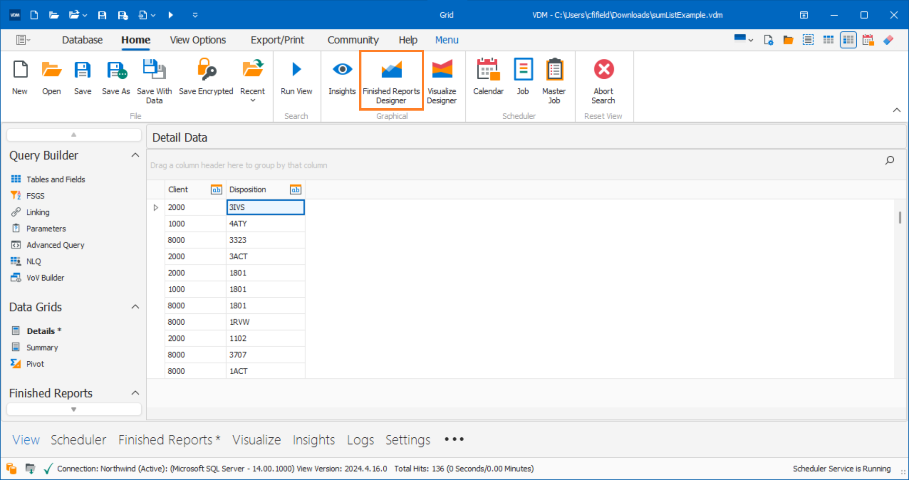Select the Pivot data grid
Image resolution: width=909 pixels, height=480 pixels.
click(35, 364)
